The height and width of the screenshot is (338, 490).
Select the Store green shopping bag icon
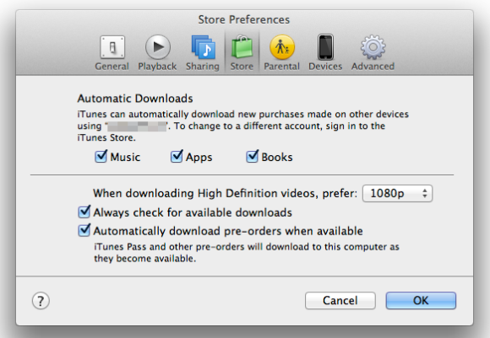click(242, 47)
